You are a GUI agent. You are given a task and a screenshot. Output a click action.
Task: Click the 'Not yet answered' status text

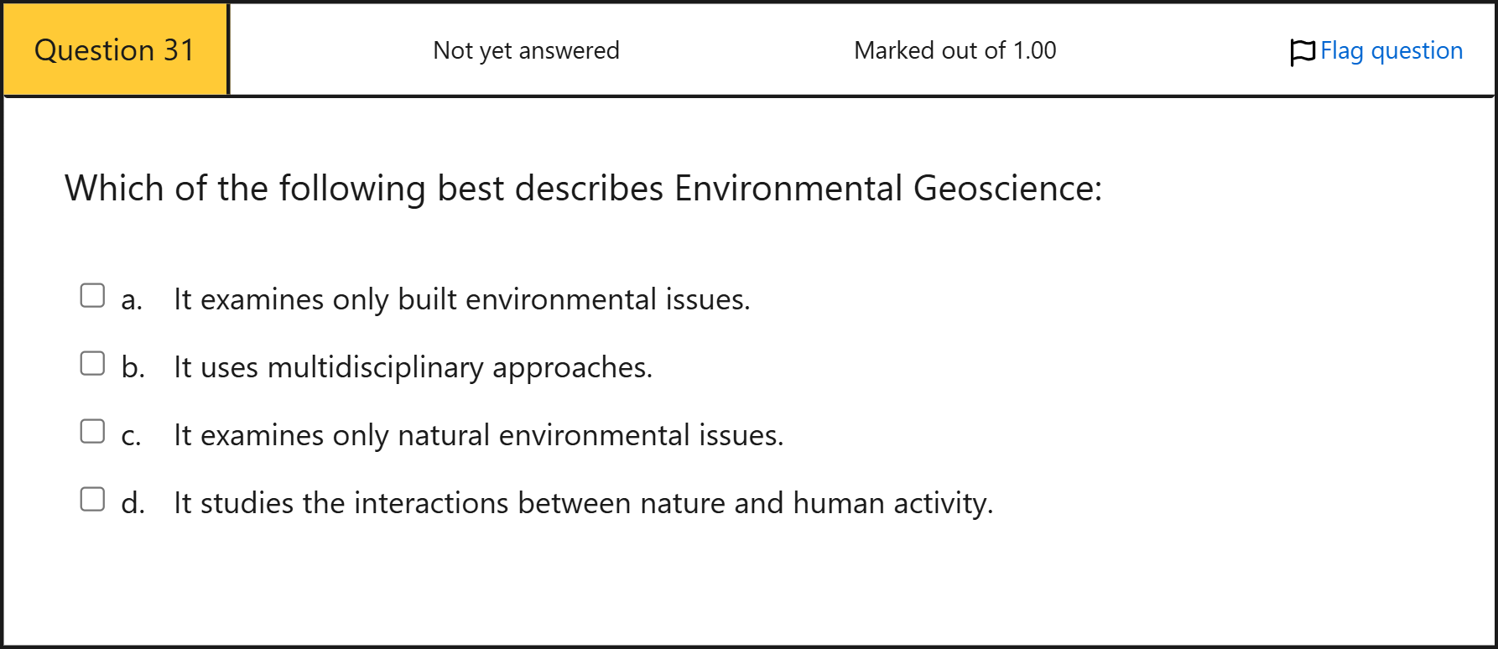tap(526, 50)
